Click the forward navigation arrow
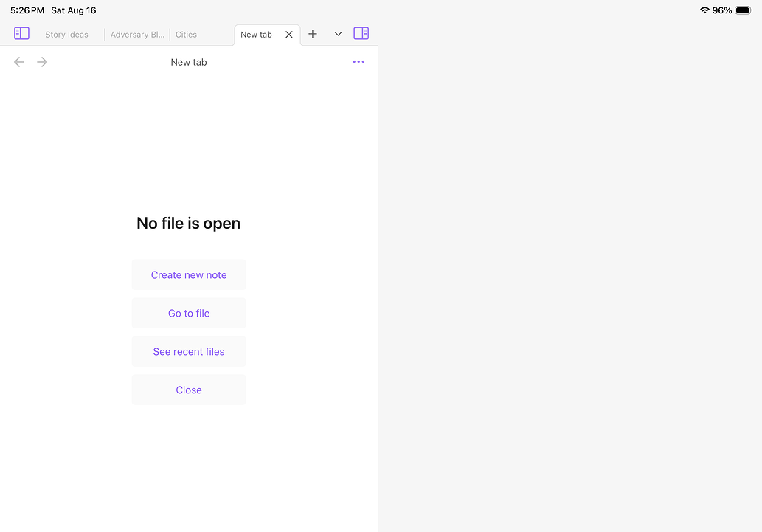The height and width of the screenshot is (532, 762). pos(42,62)
